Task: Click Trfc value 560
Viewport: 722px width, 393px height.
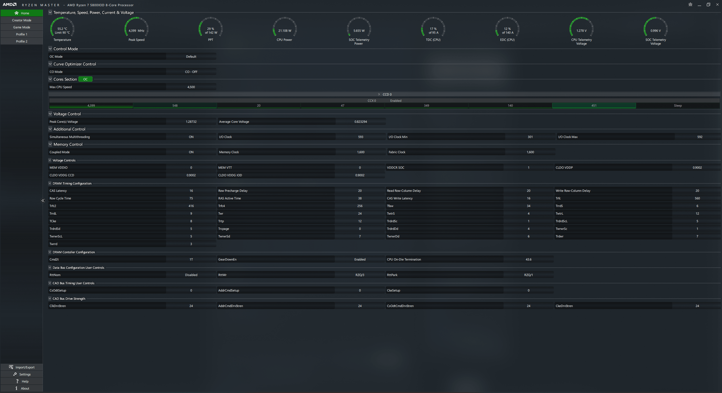Action: coord(697,198)
